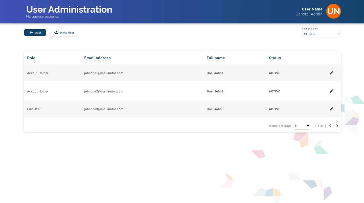The height and width of the screenshot is (203, 364).
Task: Go to the previous page of users
Action: (x=330, y=126)
